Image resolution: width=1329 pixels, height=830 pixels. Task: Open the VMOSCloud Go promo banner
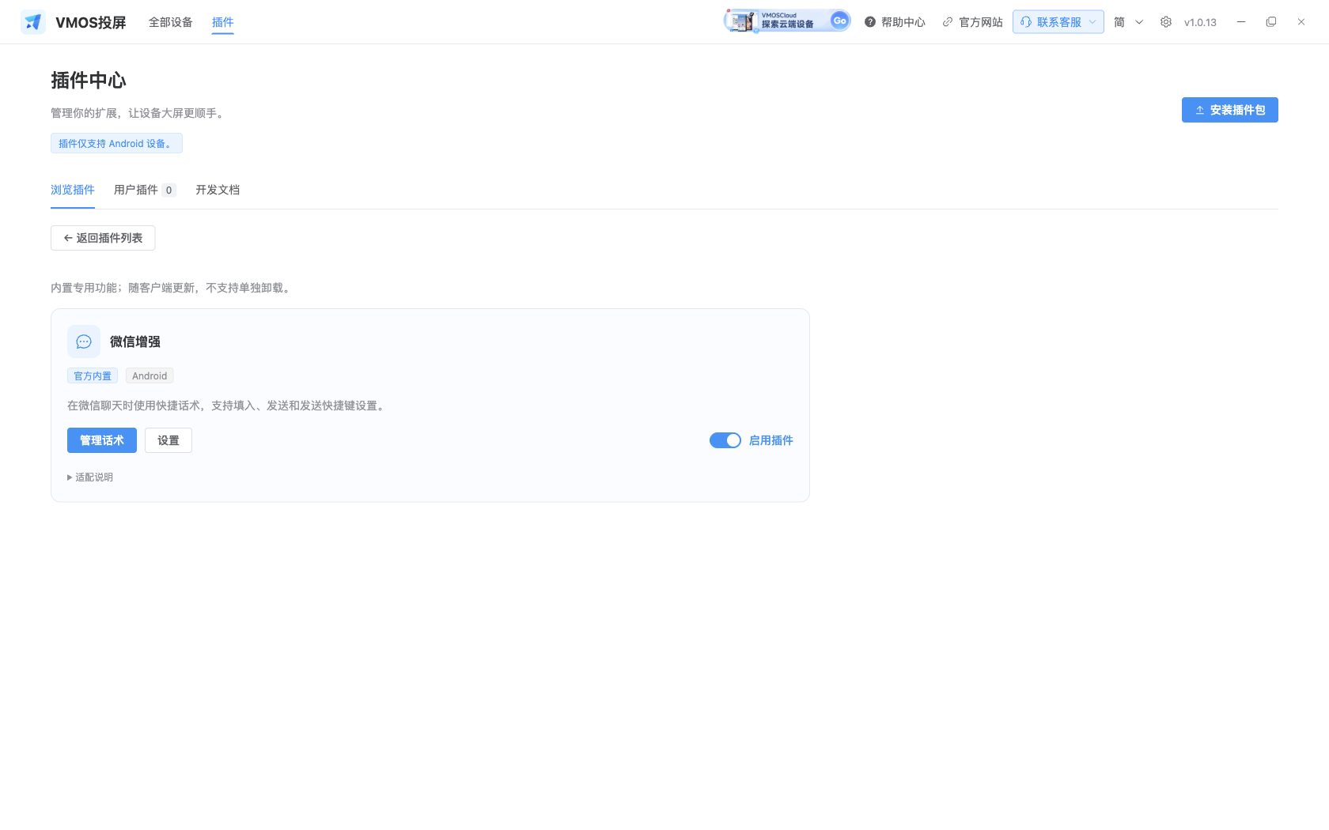click(787, 21)
